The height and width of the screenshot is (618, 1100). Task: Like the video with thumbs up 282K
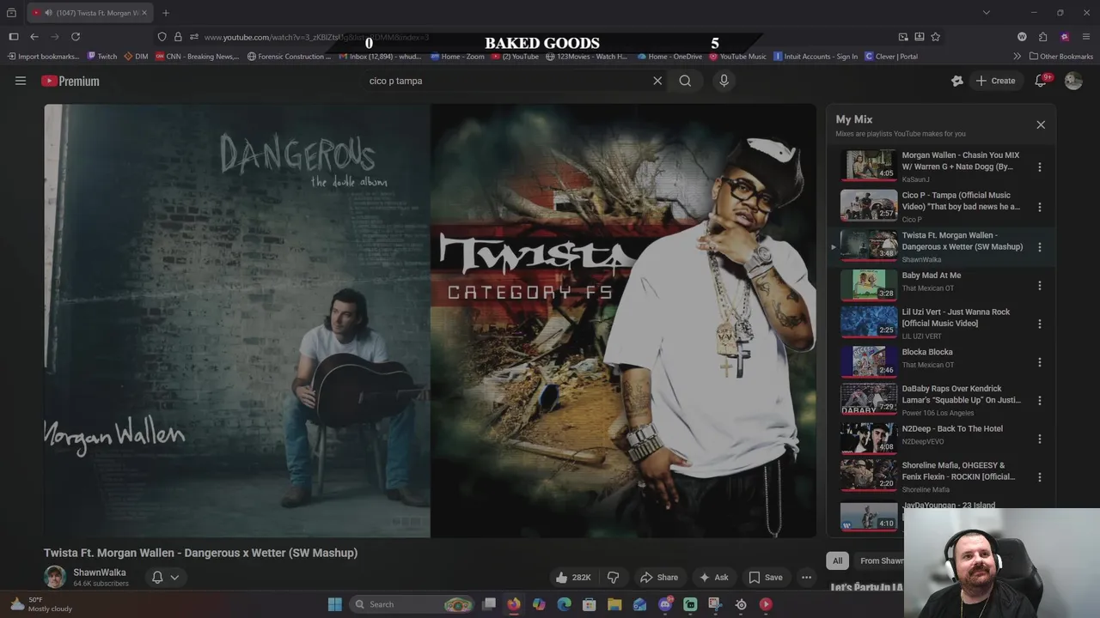point(573,578)
